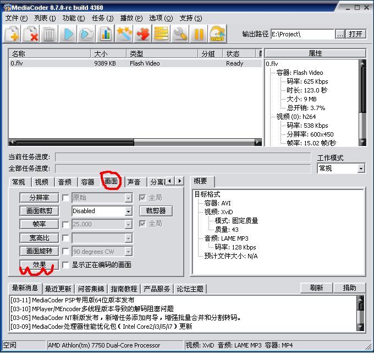Viewport: 374px width, 353px height.
Task: Open the 论坛主题 tab
Action: click(x=190, y=289)
